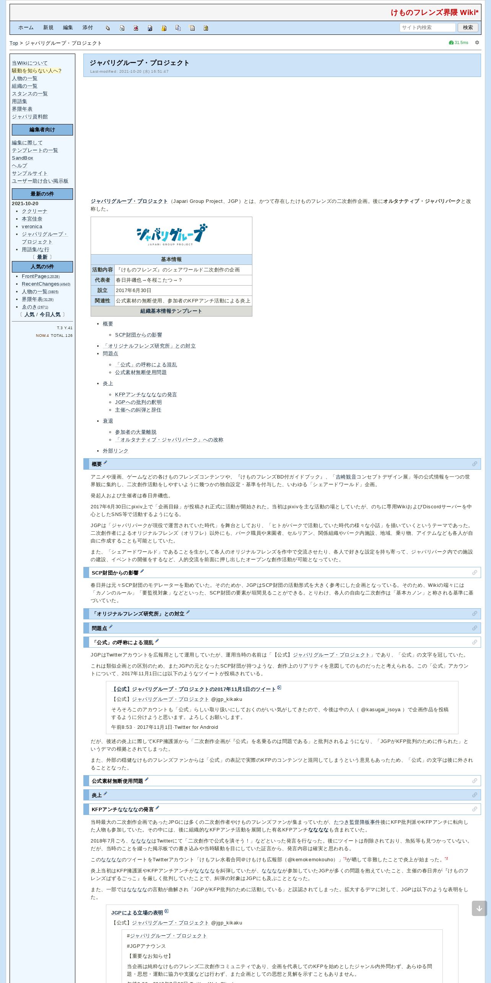Click the pencil icon beside 炎上 heading
This screenshot has height=983, width=491.
105,794
